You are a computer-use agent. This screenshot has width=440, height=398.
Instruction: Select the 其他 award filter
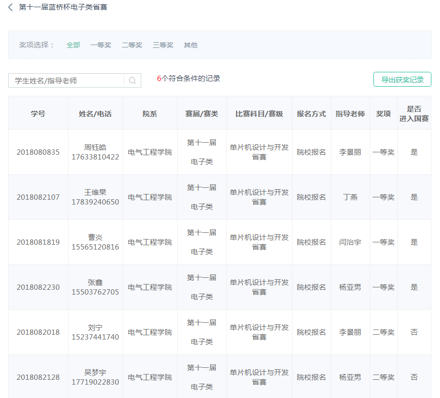191,45
